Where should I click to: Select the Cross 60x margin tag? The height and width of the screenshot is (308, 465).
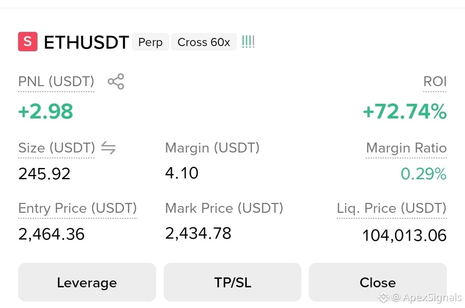[204, 42]
